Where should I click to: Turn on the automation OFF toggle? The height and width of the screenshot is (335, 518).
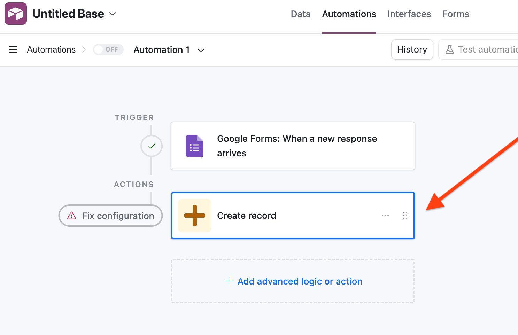(x=108, y=49)
